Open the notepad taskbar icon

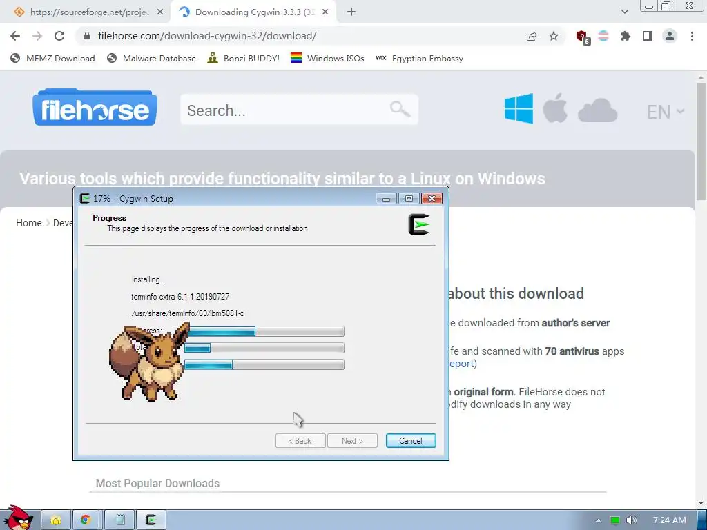[x=119, y=520]
